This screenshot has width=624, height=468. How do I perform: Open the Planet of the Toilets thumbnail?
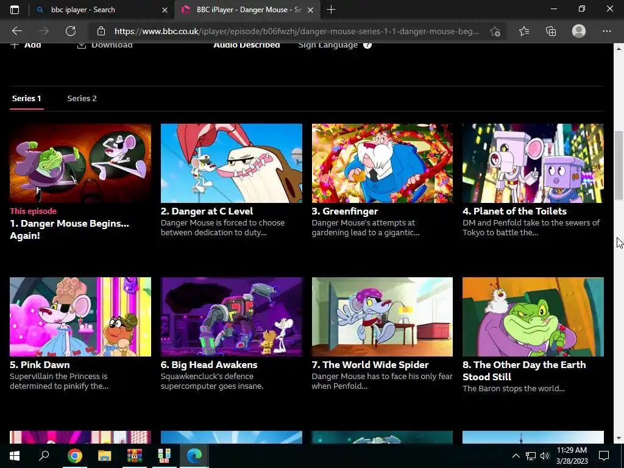[533, 163]
